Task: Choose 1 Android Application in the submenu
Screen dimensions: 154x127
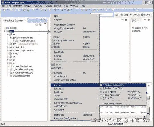Action: pos(123,85)
